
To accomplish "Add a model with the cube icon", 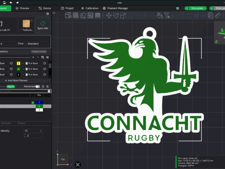I will click(68, 15).
